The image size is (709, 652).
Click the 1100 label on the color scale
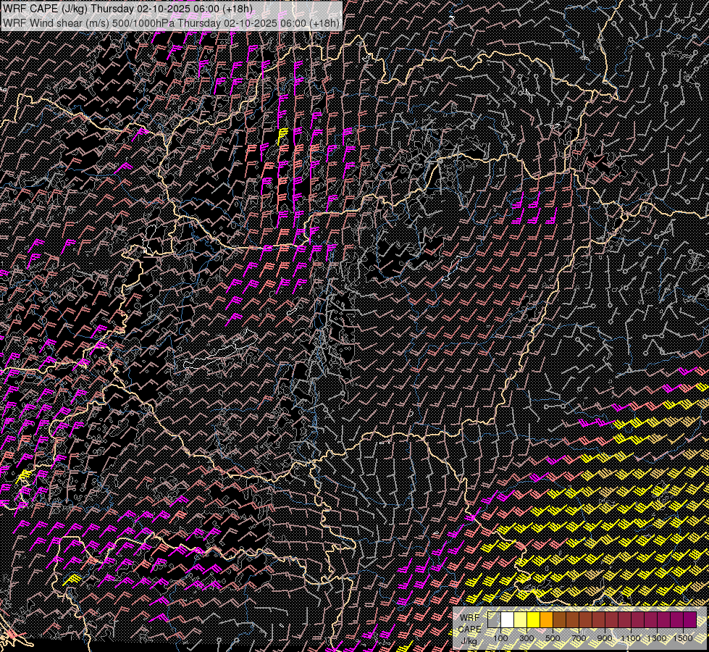tap(631, 638)
